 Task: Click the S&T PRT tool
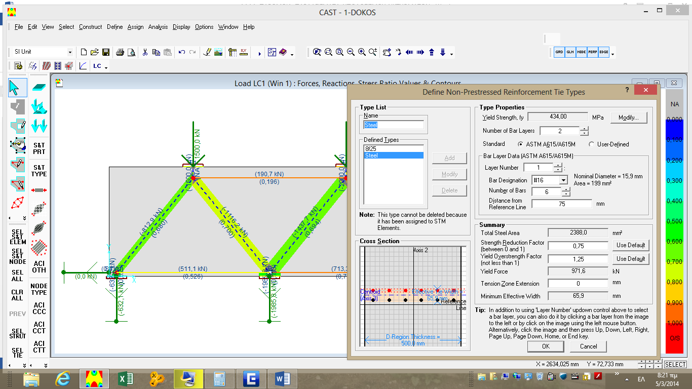pyautogui.click(x=39, y=148)
